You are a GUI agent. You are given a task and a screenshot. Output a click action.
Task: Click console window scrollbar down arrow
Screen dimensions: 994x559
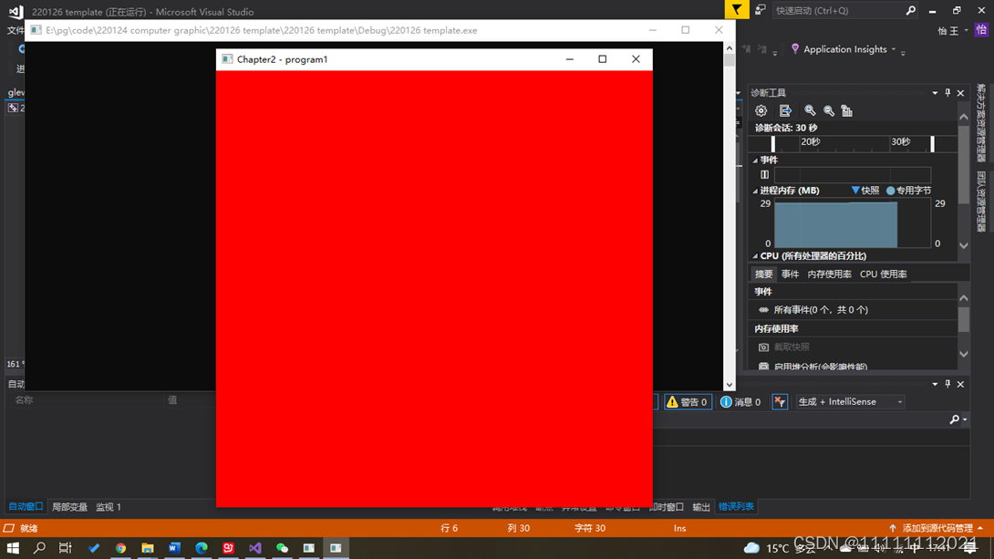729,385
